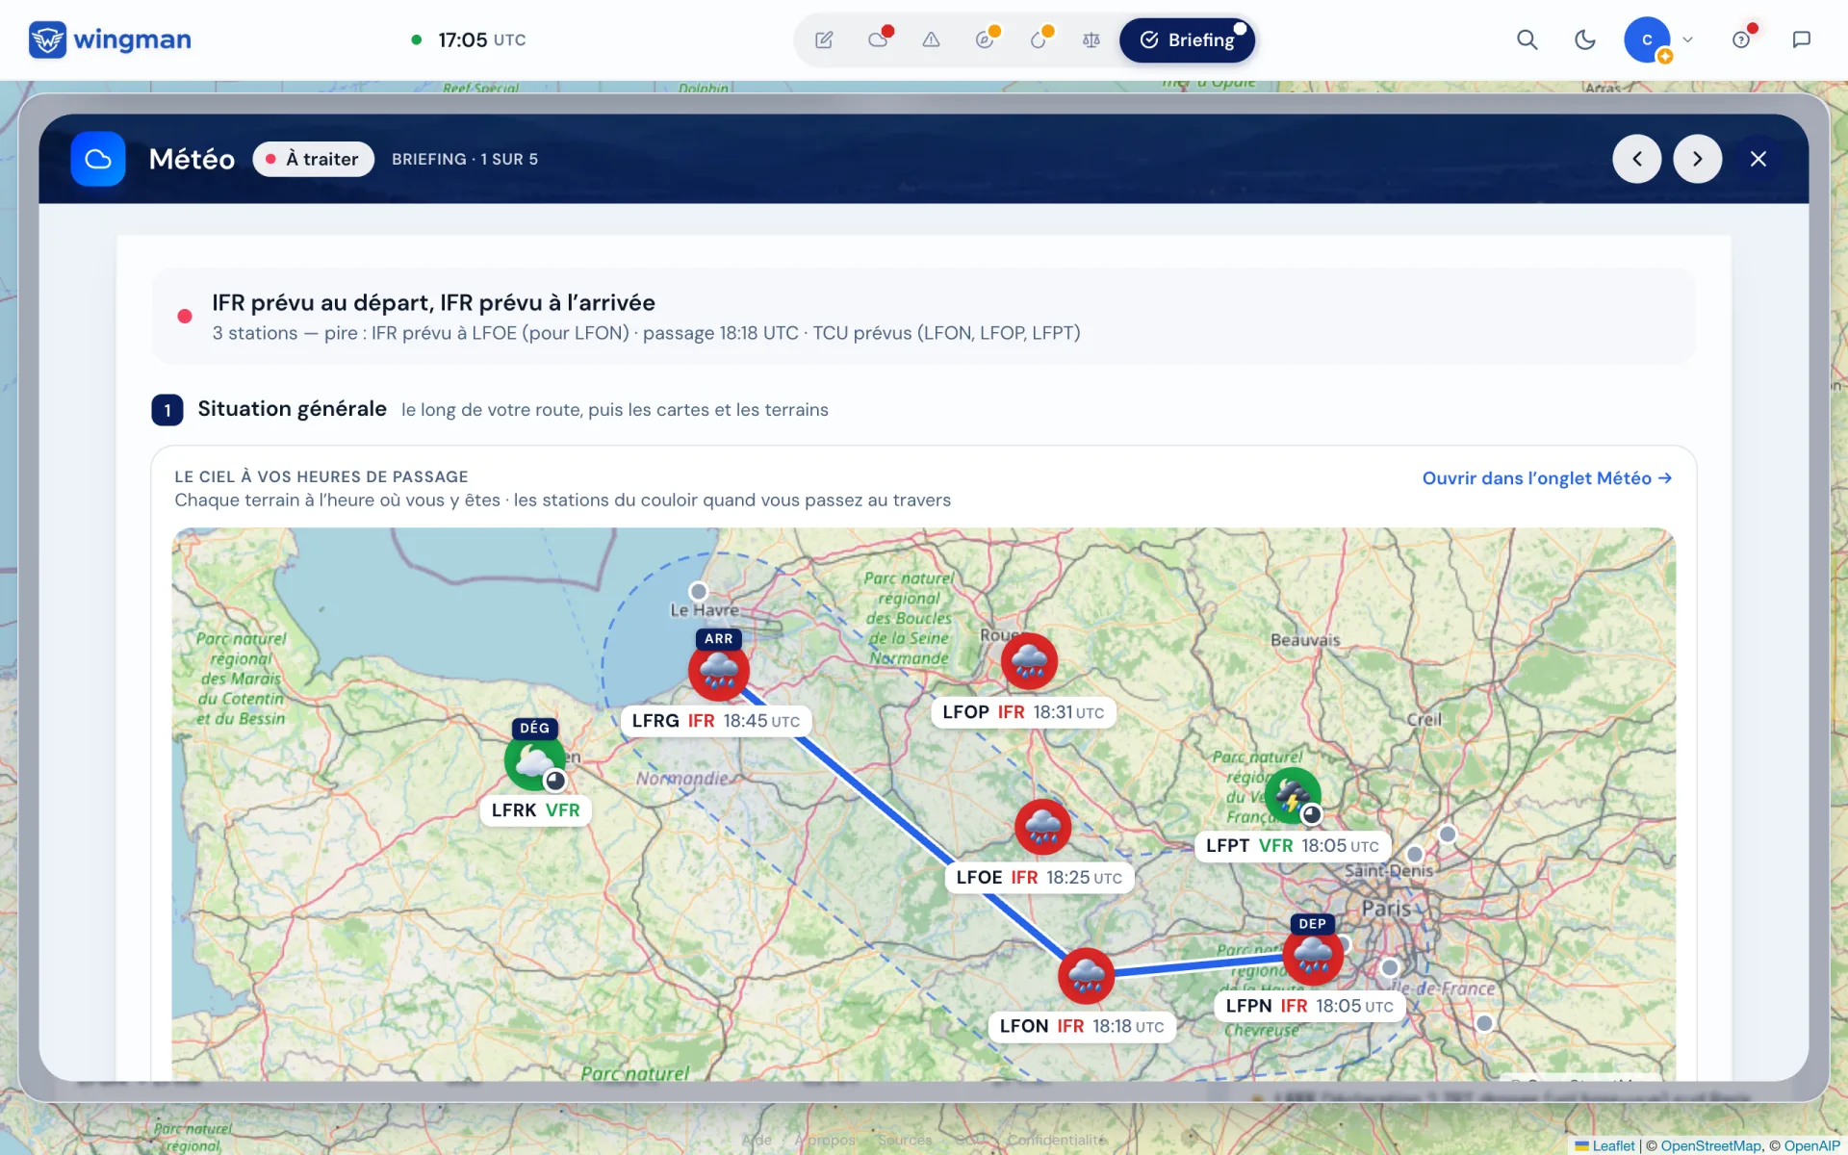Go to next briefing step

[x=1697, y=159]
